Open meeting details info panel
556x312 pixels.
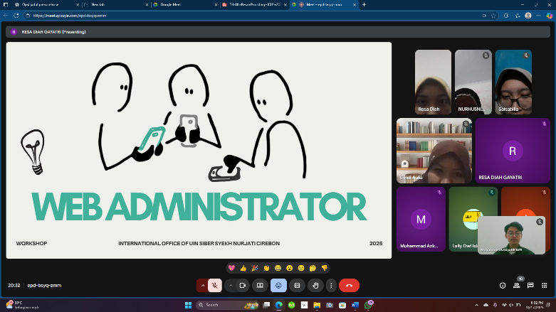pos(503,286)
